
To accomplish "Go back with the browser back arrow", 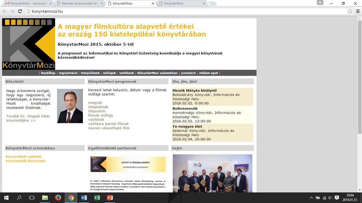I will [x=5, y=11].
